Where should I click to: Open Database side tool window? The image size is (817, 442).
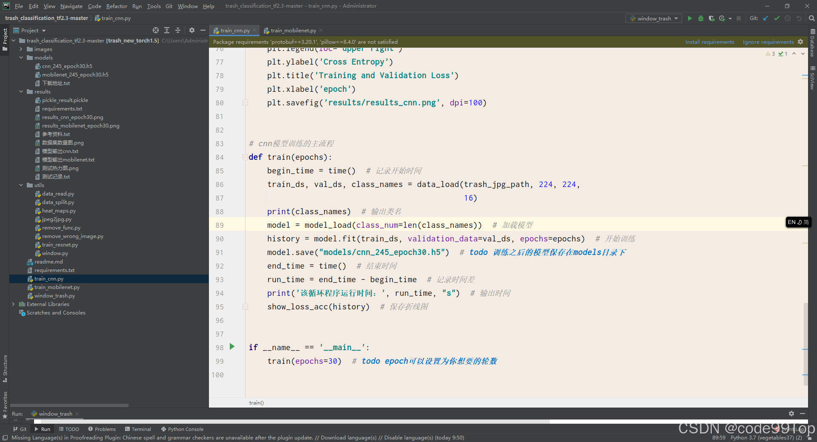click(812, 43)
